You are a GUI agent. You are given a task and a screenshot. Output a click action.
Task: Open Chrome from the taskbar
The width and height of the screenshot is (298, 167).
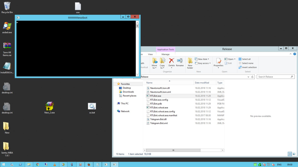click(37, 164)
